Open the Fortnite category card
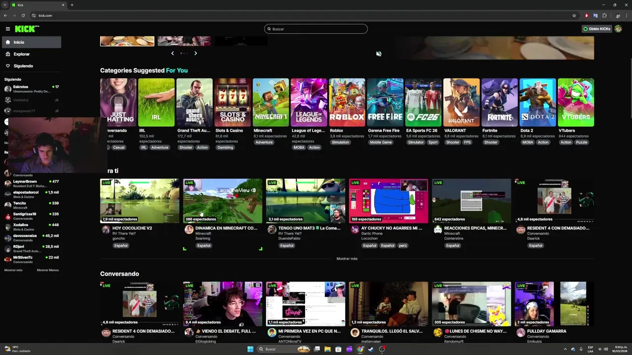Image resolution: width=632 pixels, height=355 pixels. [500, 103]
